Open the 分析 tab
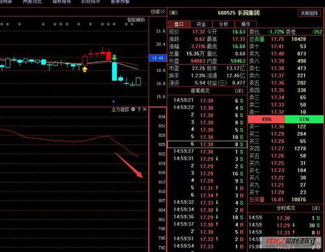Image resolution: width=325 pixels, height=252 pixels. coord(224,24)
